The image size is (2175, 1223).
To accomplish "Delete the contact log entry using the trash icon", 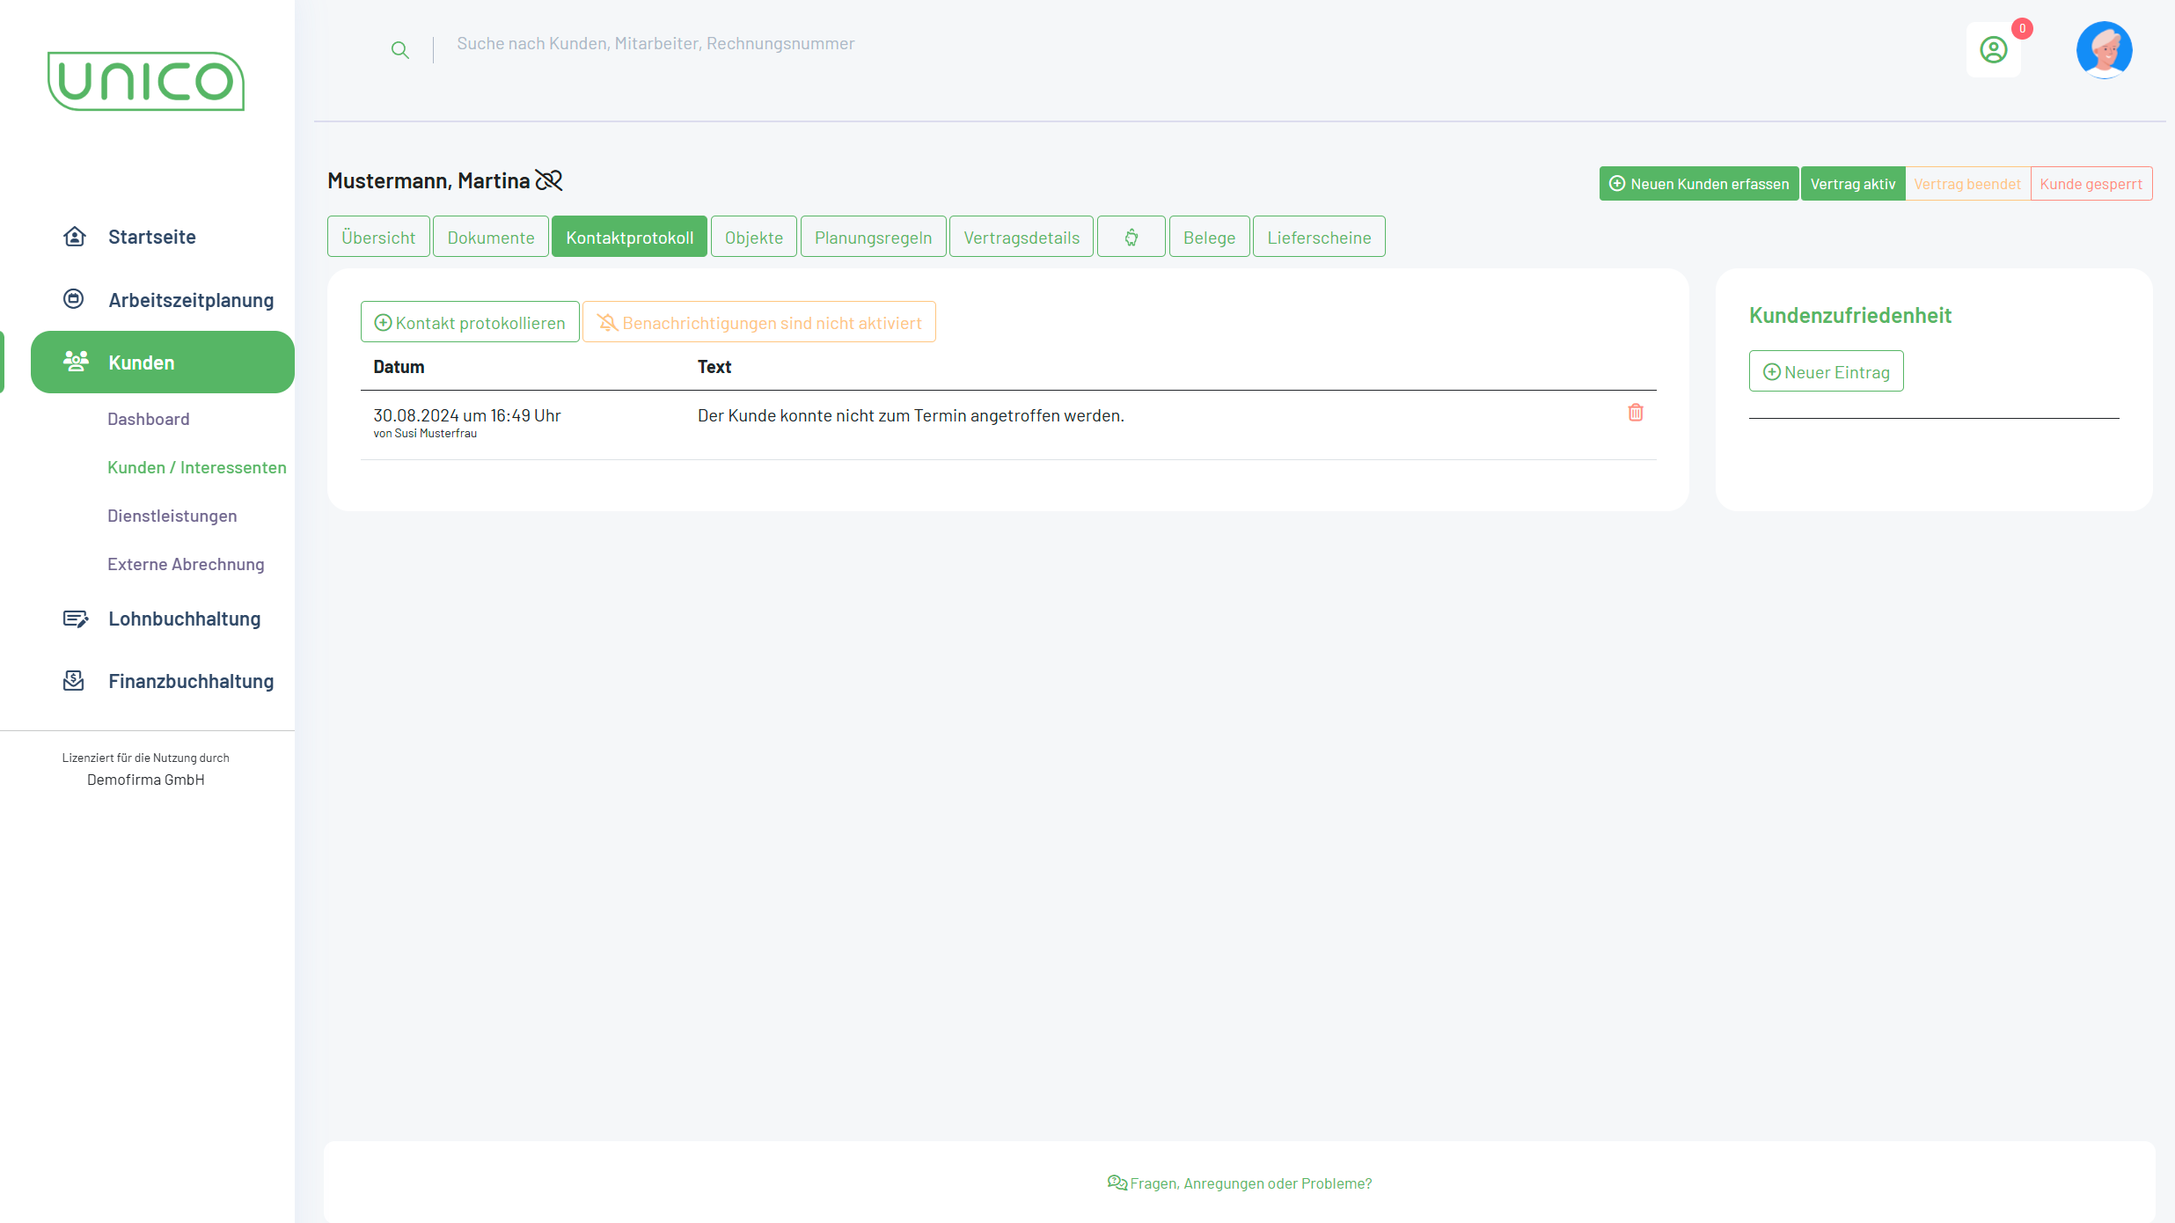I will (x=1636, y=413).
